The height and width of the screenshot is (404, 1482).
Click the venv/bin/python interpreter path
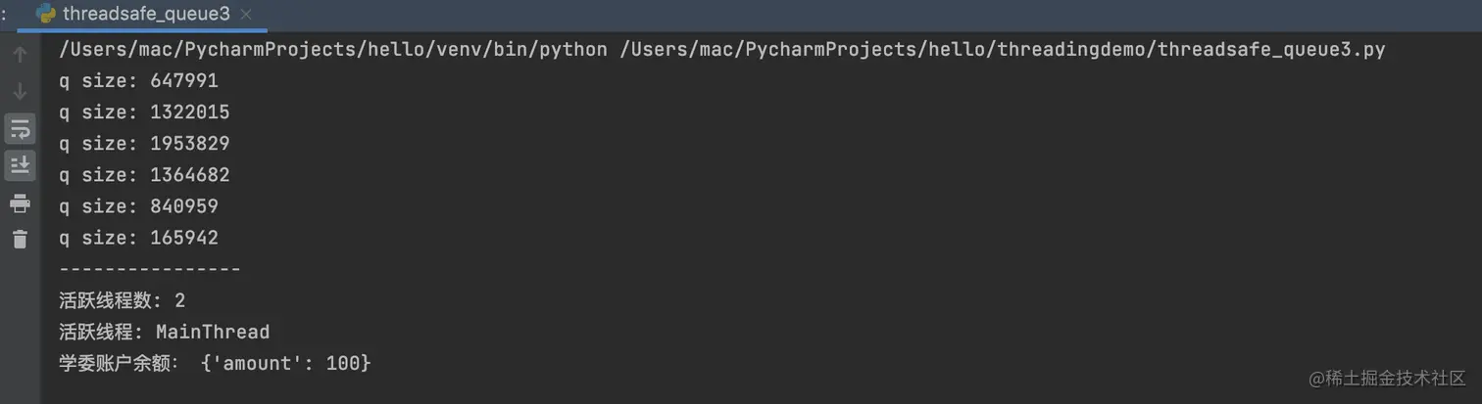(x=333, y=50)
